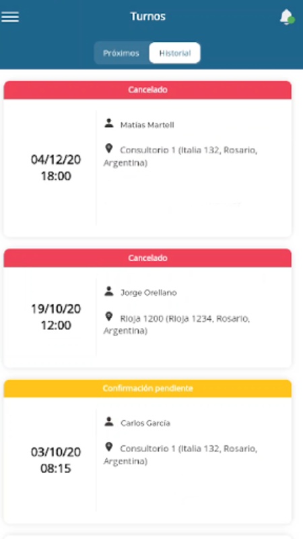The image size is (303, 539).
Task: Switch to Próximos tab
Action: click(x=121, y=53)
